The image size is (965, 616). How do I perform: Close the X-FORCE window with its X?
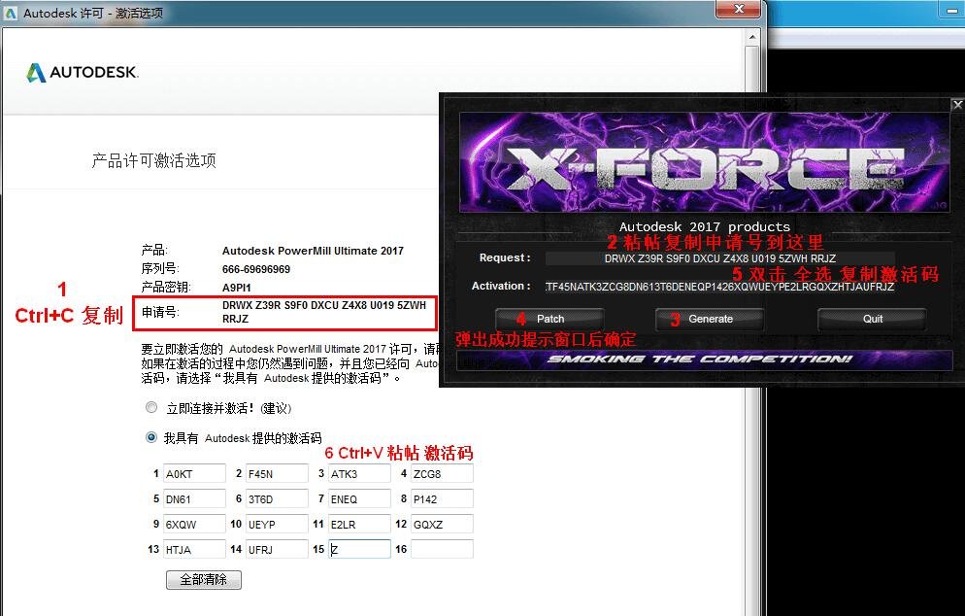[957, 105]
